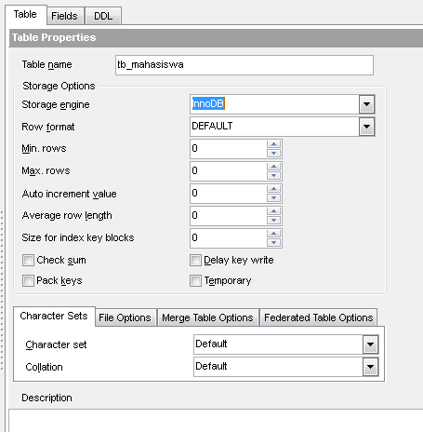Increase Max. rows with up arrow
Image resolution: width=423 pixels, height=432 pixels.
(x=273, y=167)
